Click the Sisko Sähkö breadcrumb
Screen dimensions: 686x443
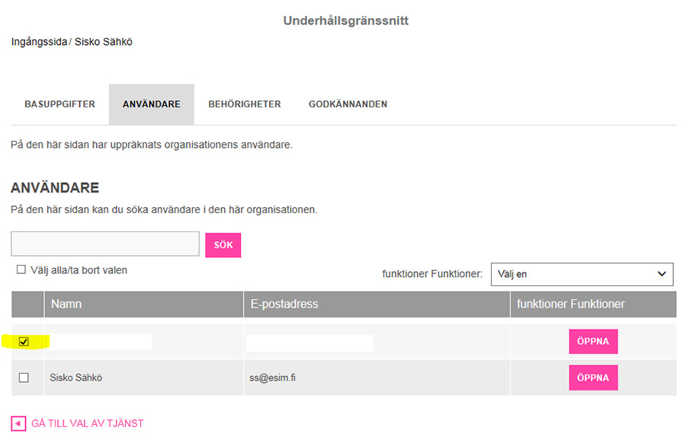point(103,42)
